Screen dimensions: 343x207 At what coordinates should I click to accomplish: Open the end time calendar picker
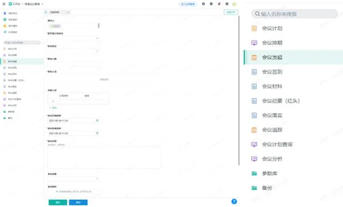(x=97, y=133)
